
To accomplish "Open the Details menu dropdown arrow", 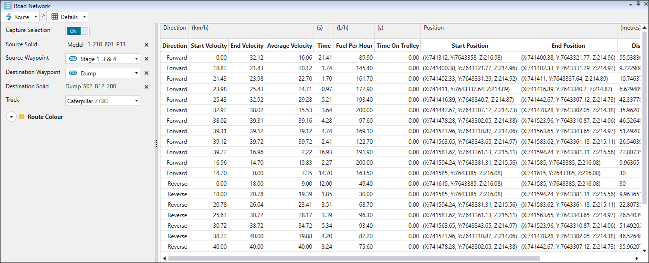I will tap(84, 17).
